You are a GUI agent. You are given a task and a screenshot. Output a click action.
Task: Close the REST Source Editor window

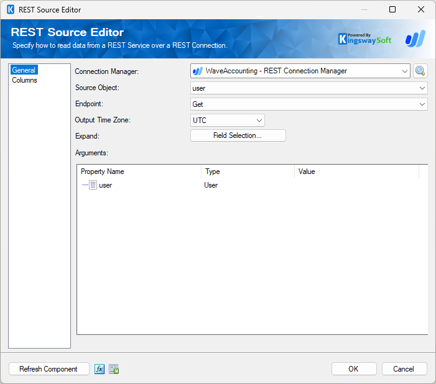tap(421, 9)
